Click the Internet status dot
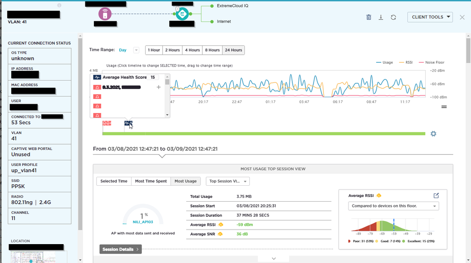 212,22
